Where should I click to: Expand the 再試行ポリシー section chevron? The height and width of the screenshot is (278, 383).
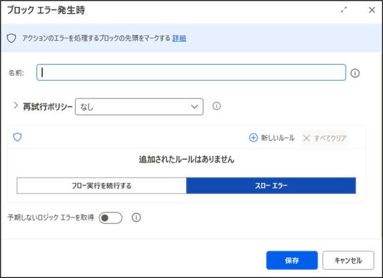[15, 106]
